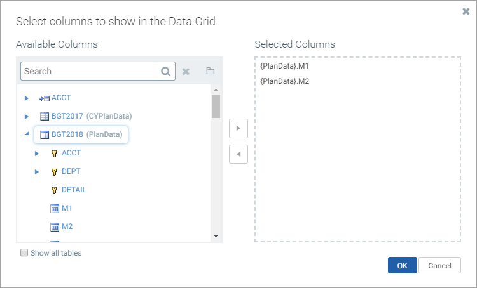Click the add column right-arrow button

pyautogui.click(x=238, y=128)
